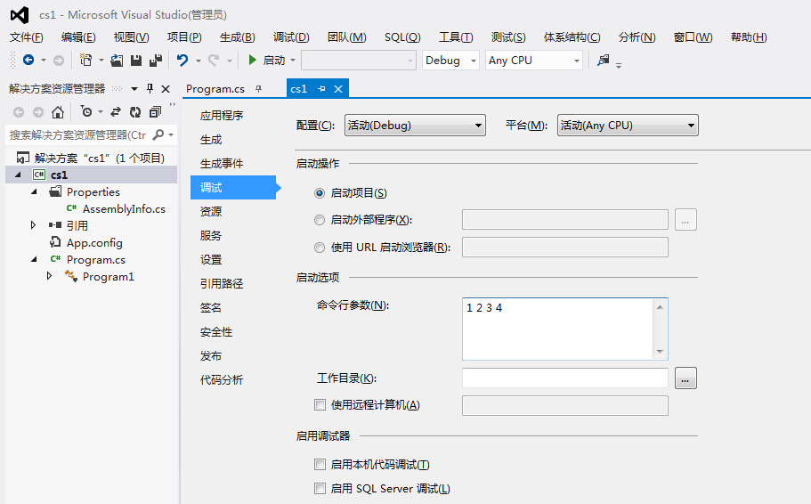The image size is (811, 504).
Task: Click the Undo arrow icon
Action: coord(182,61)
